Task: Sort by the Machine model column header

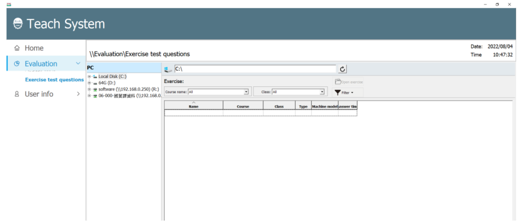Action: [x=325, y=105]
